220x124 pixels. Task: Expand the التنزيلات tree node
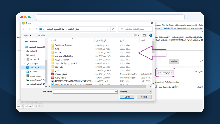(24, 51)
